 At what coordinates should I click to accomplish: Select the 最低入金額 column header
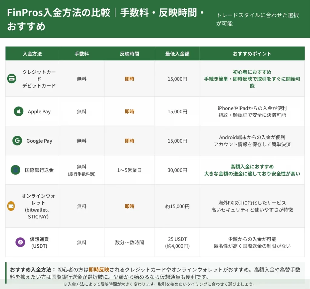pos(177,54)
